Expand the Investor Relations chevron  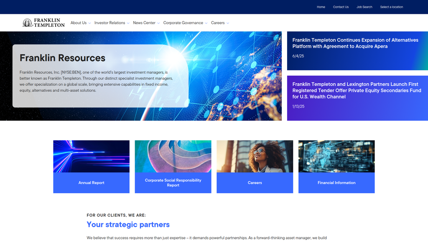pyautogui.click(x=128, y=23)
